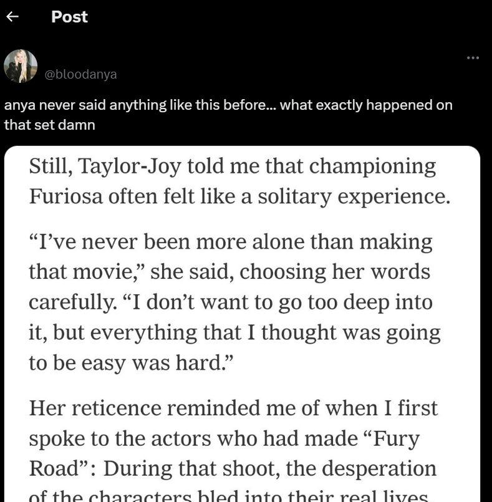Click the @bloodanya handle link
The image size is (492, 502).
(80, 74)
